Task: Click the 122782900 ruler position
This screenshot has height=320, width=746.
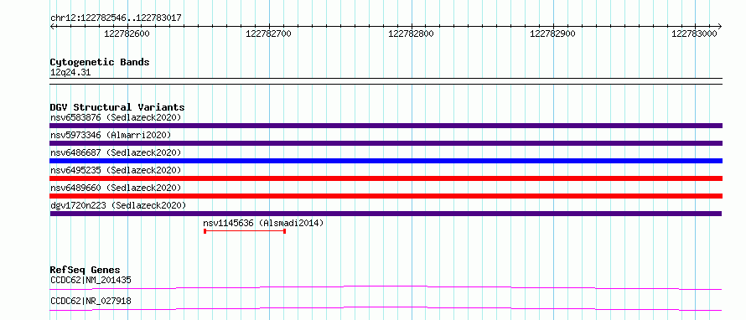Action: 553,34
